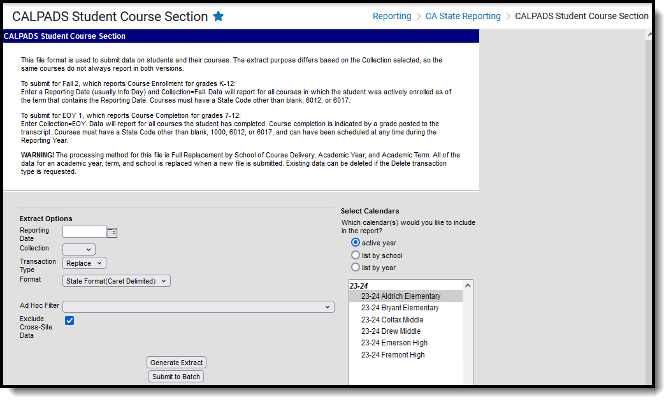Click the blue favorite star icon
This screenshot has width=671, height=404.
point(218,17)
